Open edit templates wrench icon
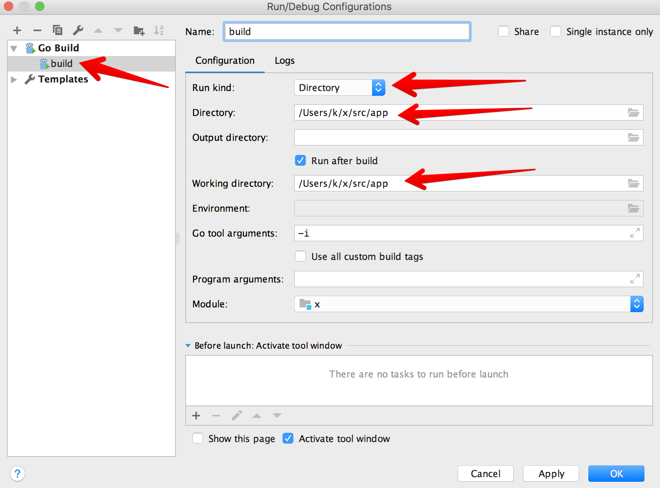 click(78, 30)
